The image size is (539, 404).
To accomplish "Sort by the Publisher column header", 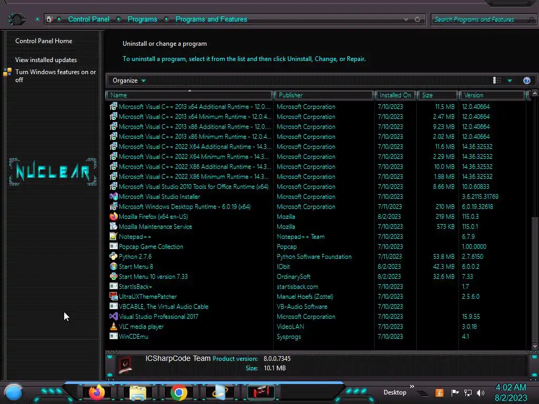I will 324,95.
